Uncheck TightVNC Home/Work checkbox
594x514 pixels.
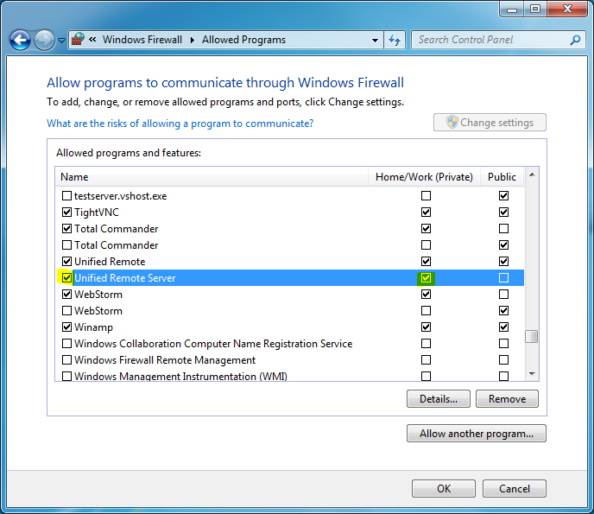click(426, 212)
